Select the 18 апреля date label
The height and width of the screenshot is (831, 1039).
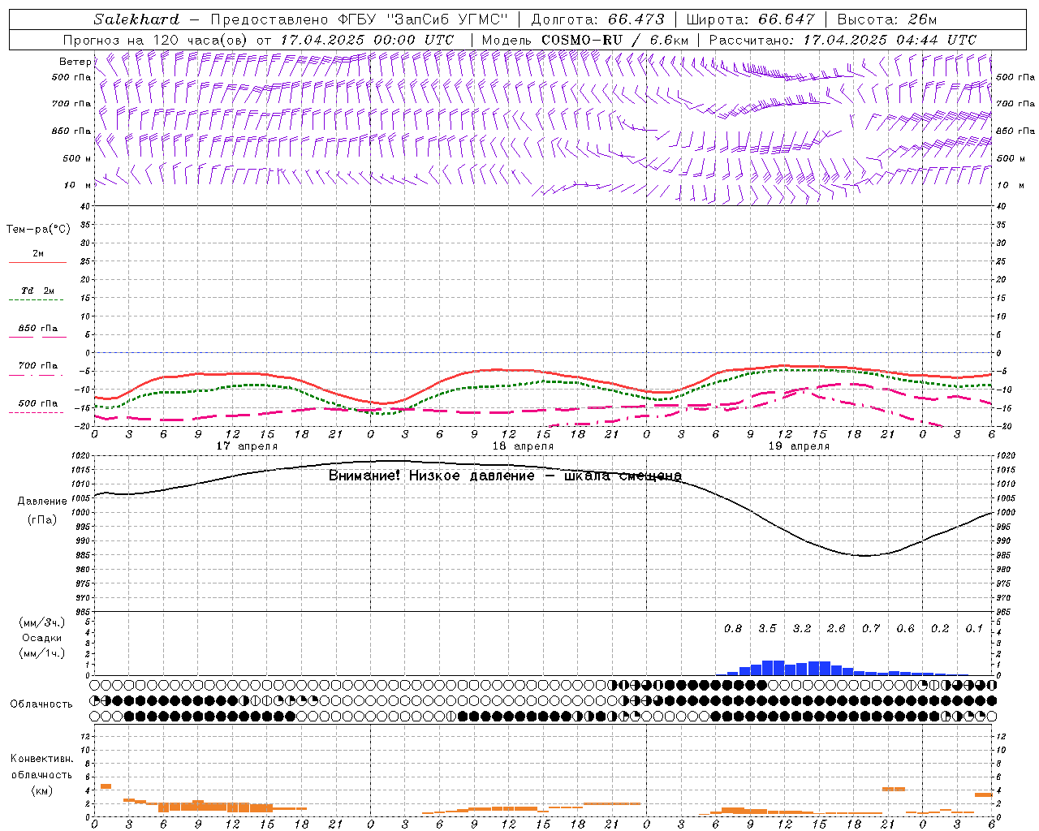(523, 446)
